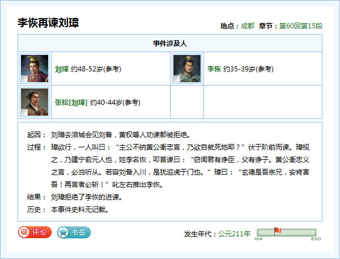
Task: Click the 280 end label under timeline
Action: coord(316,239)
